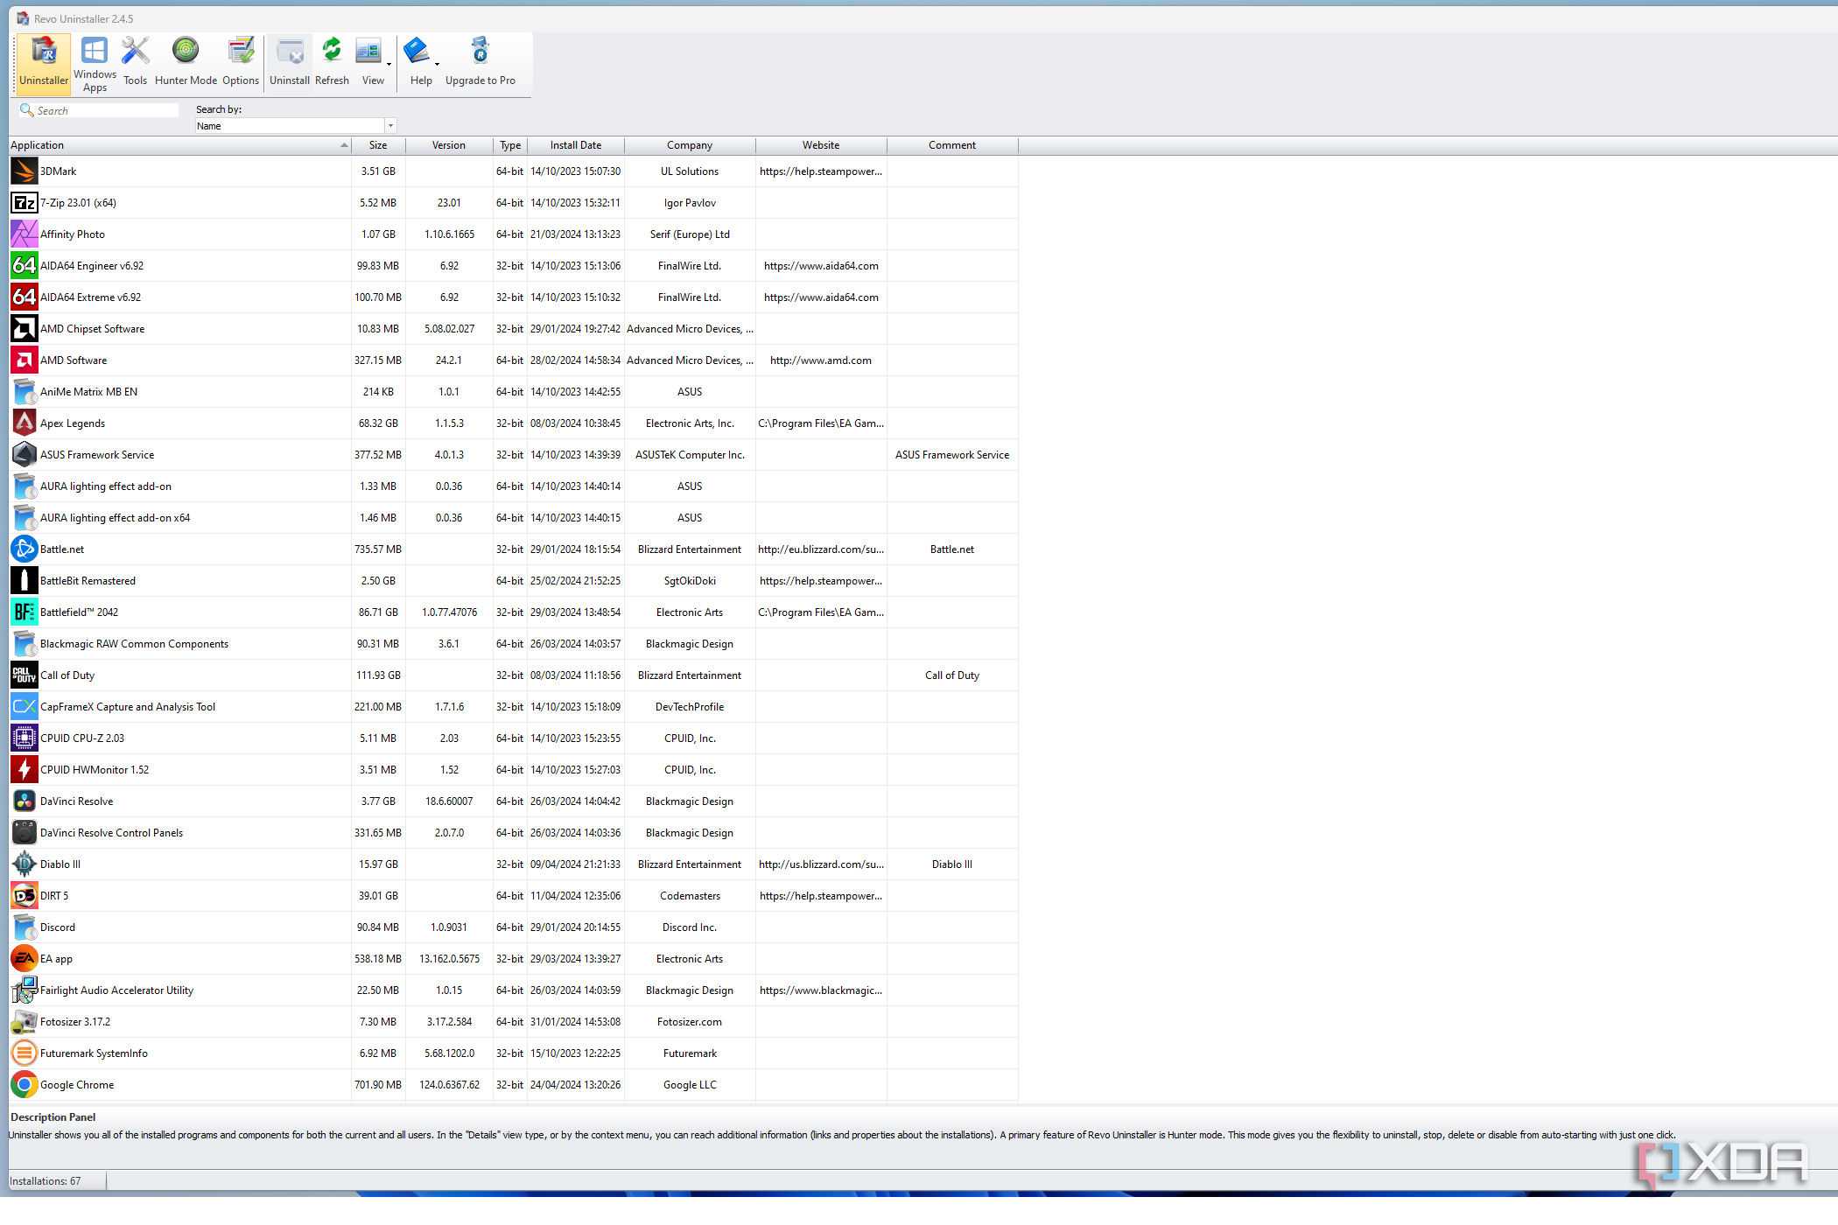Select the Battle.net icon
Image resolution: width=1838 pixels, height=1225 pixels.
[25, 549]
